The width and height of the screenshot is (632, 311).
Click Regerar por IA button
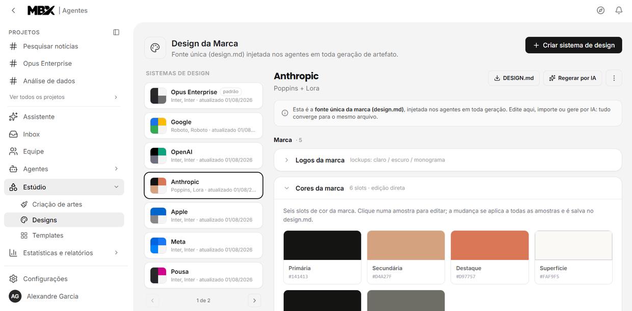573,78
